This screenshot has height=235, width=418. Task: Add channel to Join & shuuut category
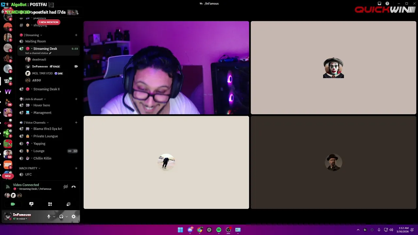click(x=76, y=99)
